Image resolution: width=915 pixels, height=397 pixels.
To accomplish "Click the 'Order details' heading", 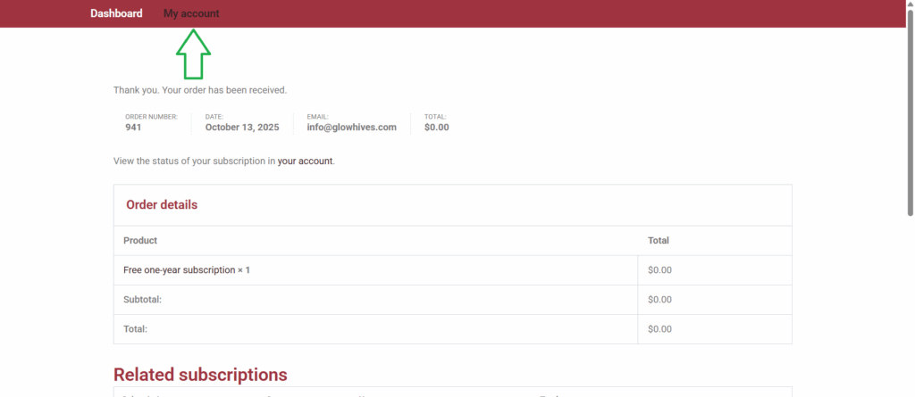I will click(x=162, y=205).
